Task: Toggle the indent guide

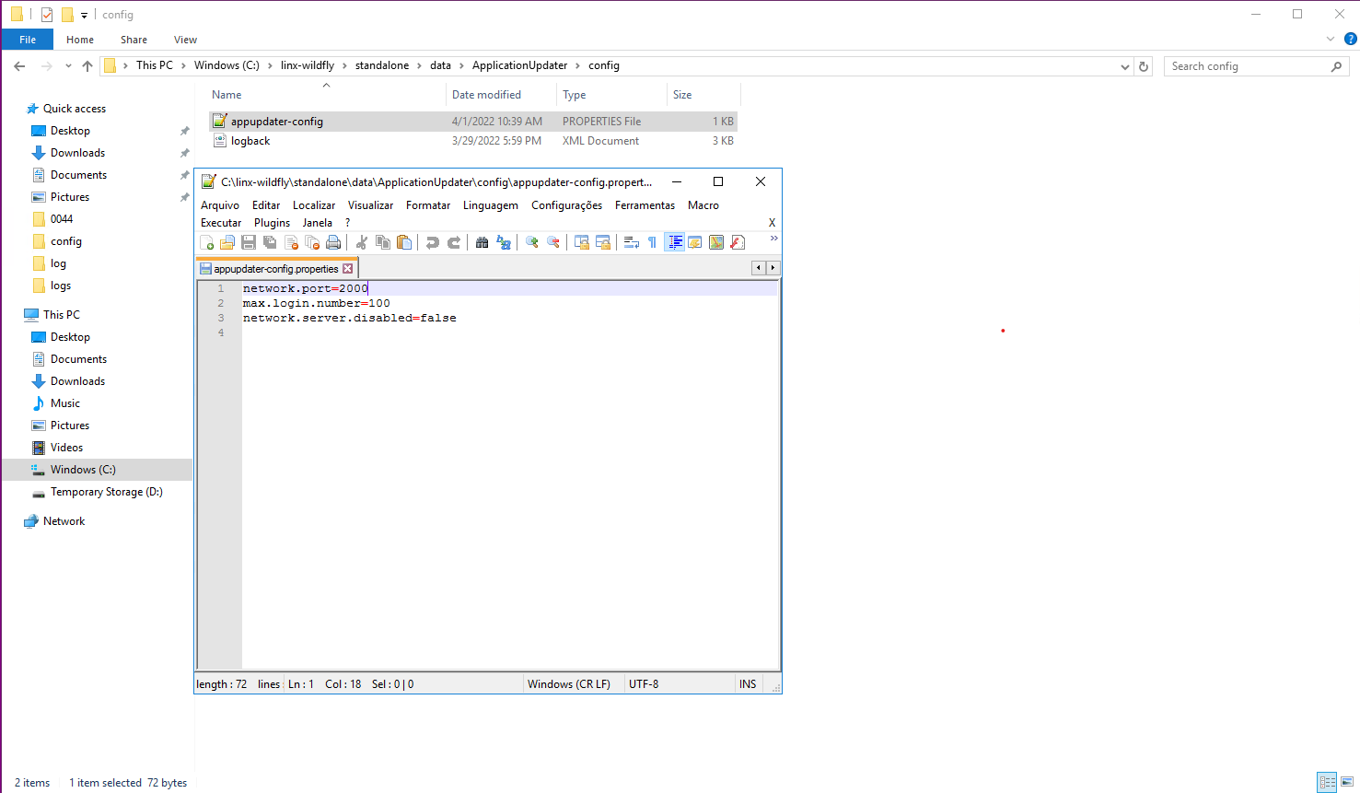Action: pos(675,242)
